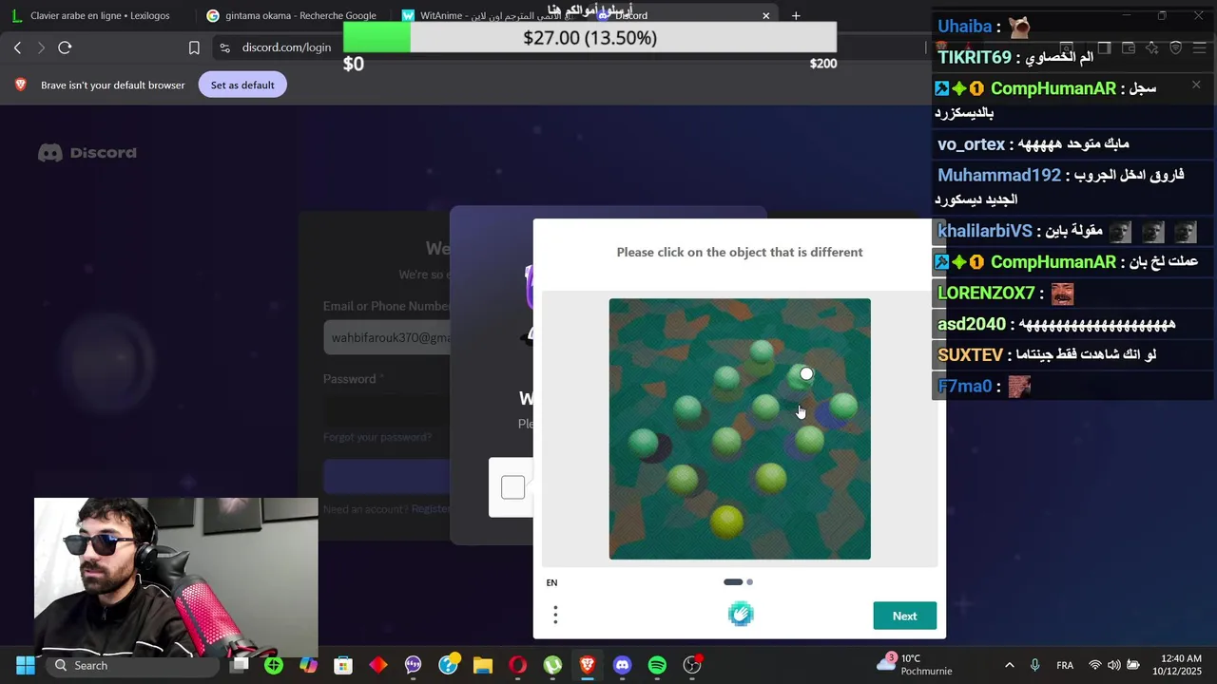This screenshot has width=1217, height=684.
Task: Click Forgot your password link
Action: coord(377,437)
